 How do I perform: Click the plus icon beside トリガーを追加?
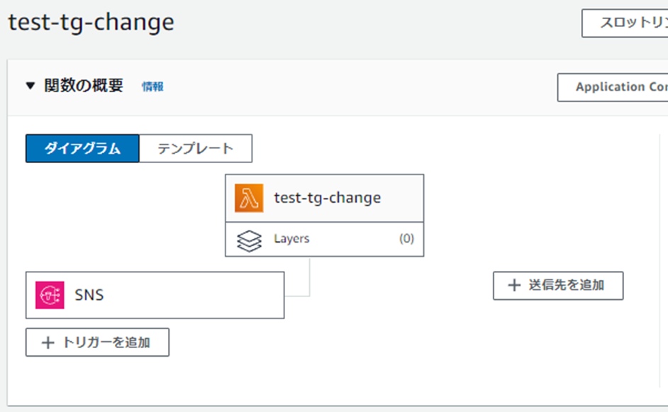click(x=48, y=343)
